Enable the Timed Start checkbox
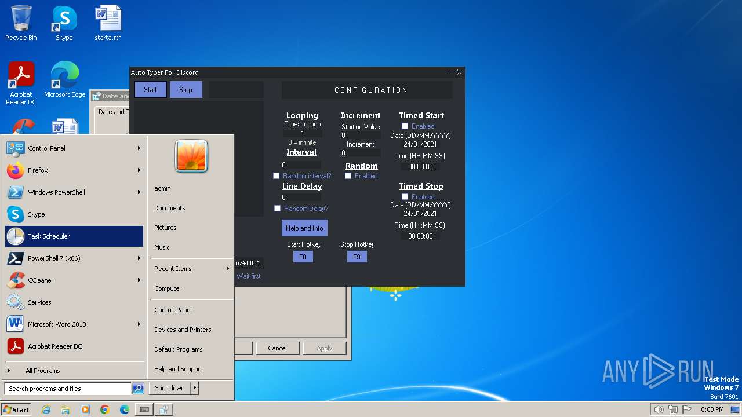This screenshot has height=417, width=742. 405,126
